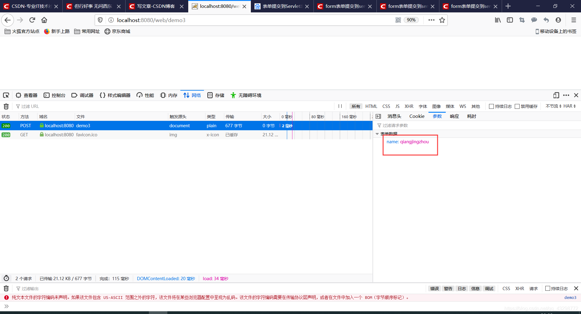Activate the element picker tool
This screenshot has height=314, width=581.
point(6,95)
